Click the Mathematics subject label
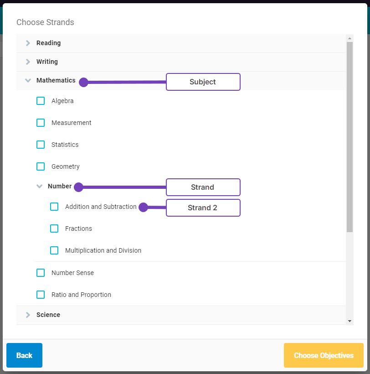The image size is (370, 374). point(56,80)
